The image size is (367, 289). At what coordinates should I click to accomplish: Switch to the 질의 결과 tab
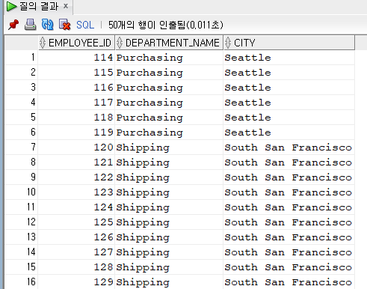point(39,6)
